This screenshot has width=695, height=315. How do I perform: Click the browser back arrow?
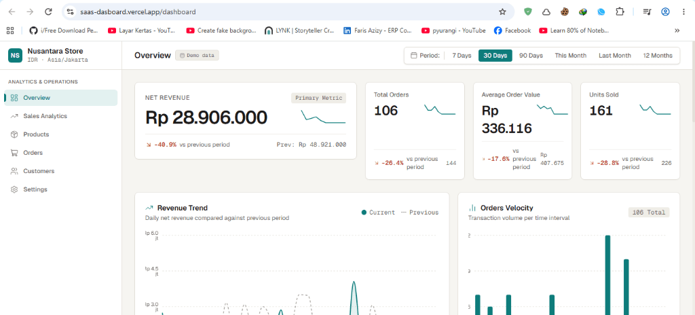tap(12, 12)
